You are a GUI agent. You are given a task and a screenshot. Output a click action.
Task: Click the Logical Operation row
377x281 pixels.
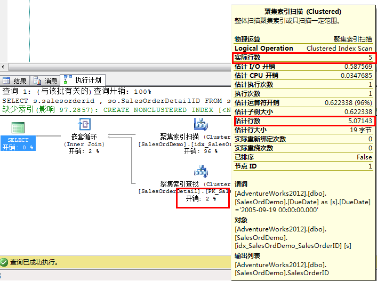click(303, 49)
